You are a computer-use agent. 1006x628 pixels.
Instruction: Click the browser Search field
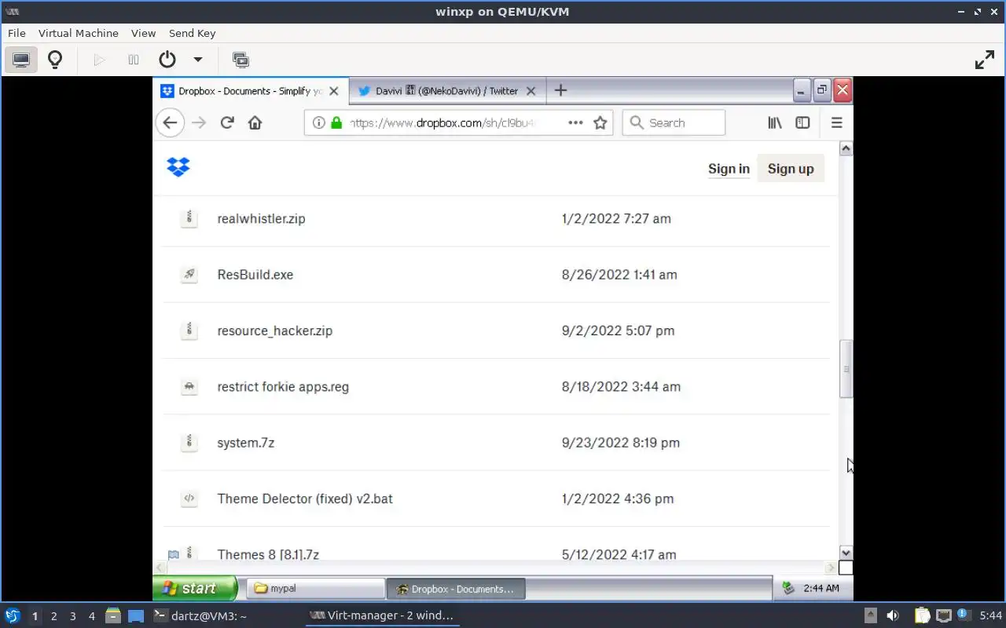tap(674, 122)
